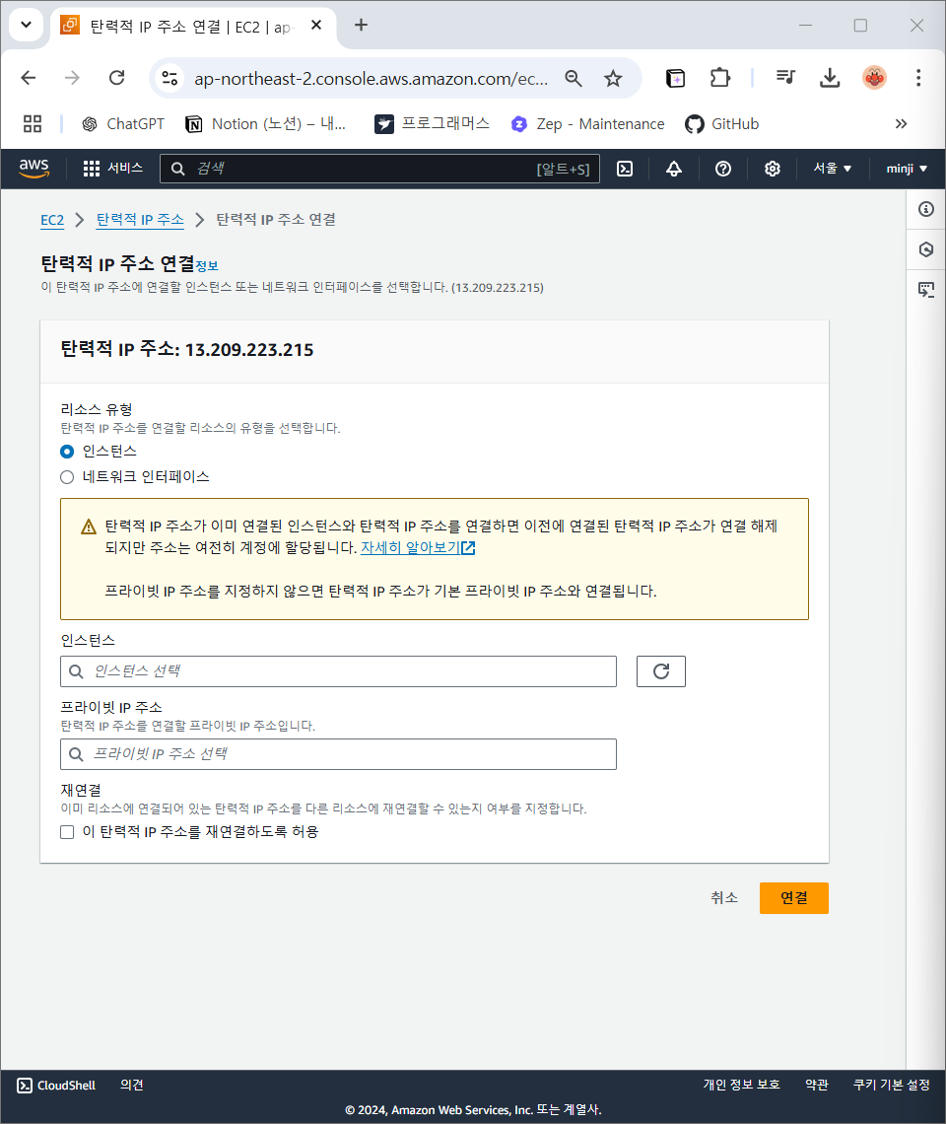Click the orange 연결 button
Screen dimensions: 946x1124
(794, 898)
